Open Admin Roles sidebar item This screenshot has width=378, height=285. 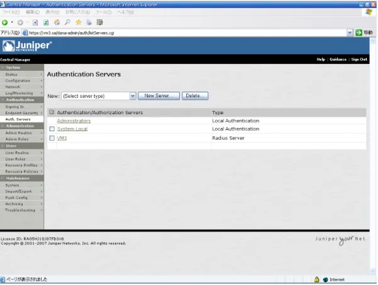[21, 139]
